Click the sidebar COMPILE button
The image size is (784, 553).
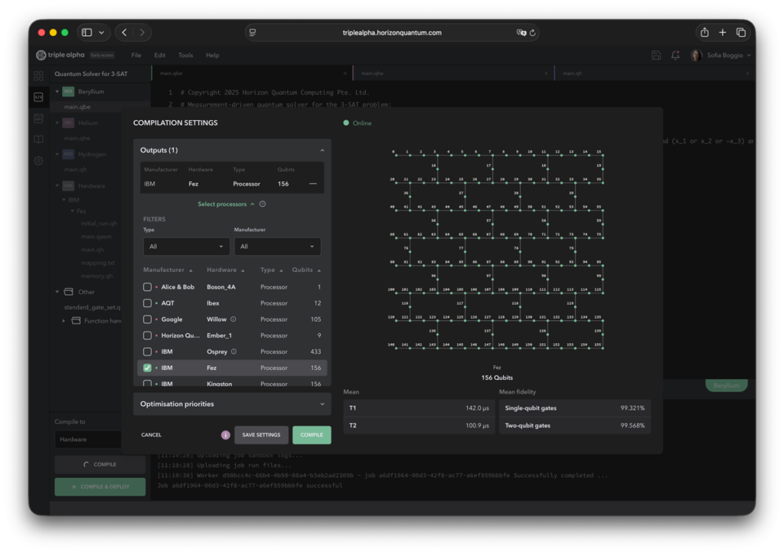pos(100,464)
